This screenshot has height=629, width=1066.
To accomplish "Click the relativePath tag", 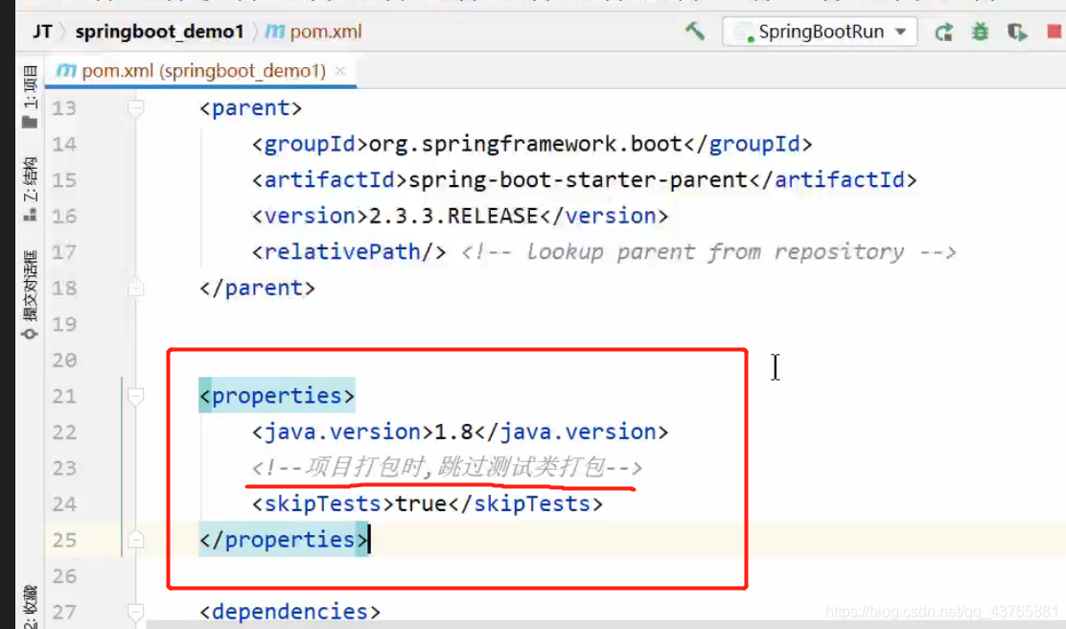I will coord(349,252).
